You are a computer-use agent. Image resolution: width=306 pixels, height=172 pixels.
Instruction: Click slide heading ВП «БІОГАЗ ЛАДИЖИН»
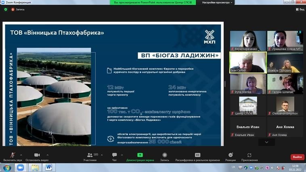pos(179,55)
